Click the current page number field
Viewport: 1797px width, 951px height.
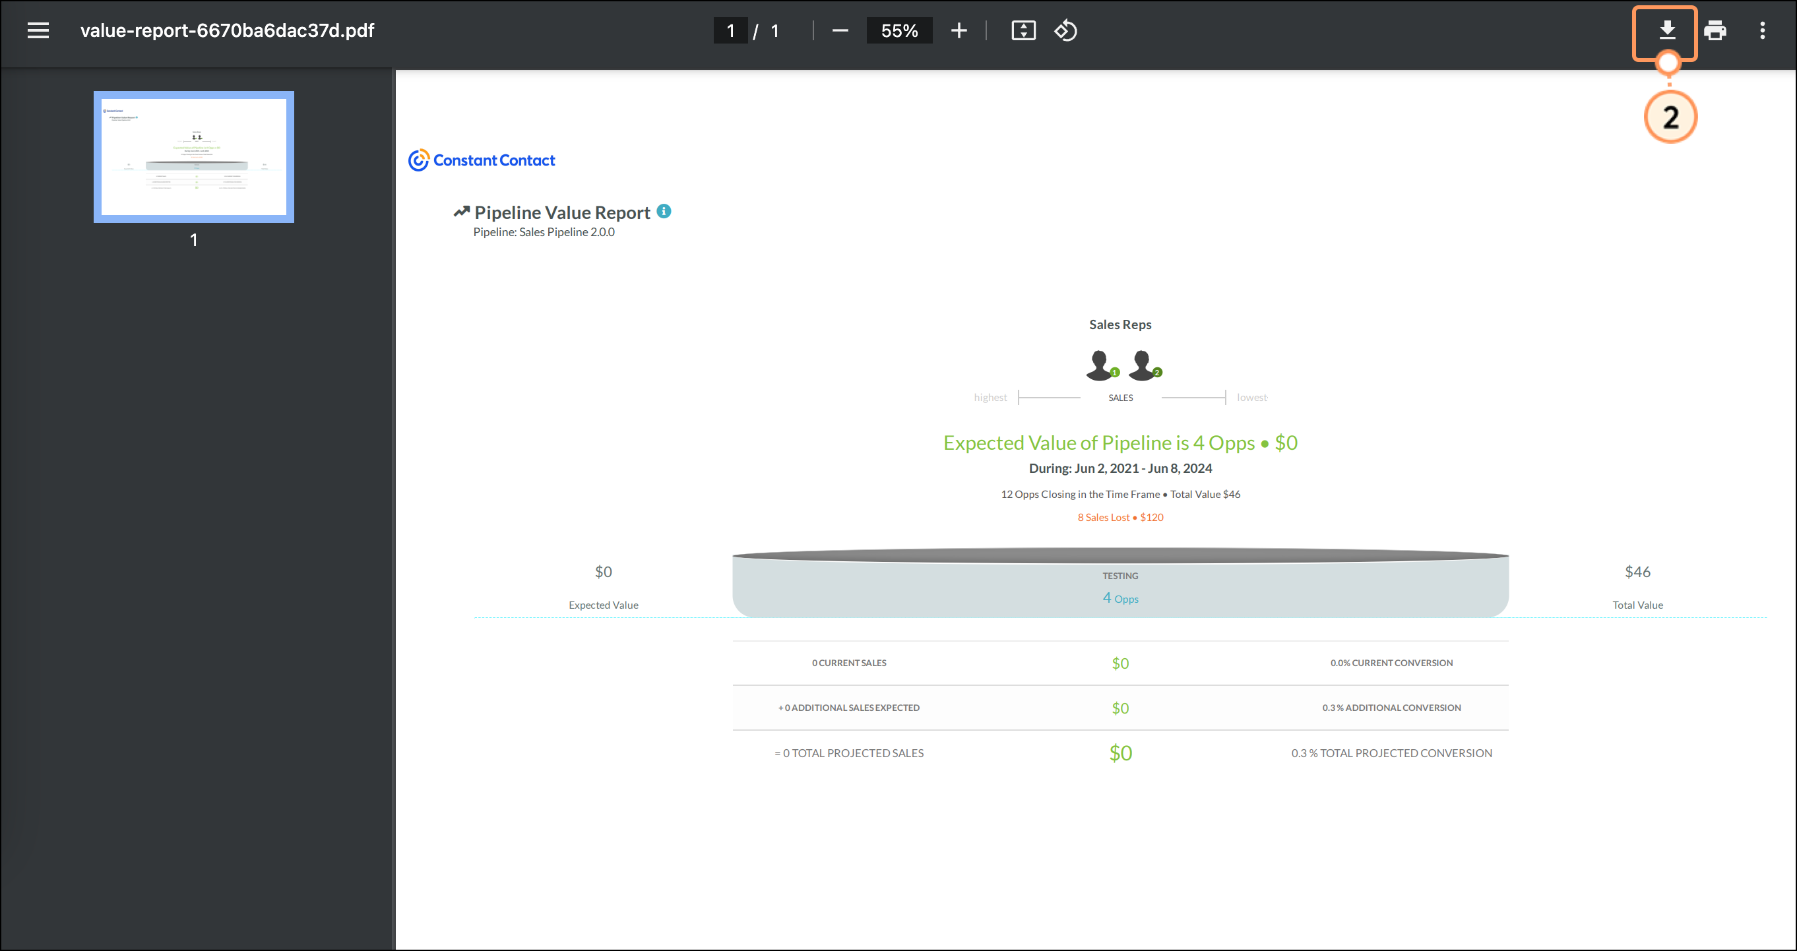point(730,31)
